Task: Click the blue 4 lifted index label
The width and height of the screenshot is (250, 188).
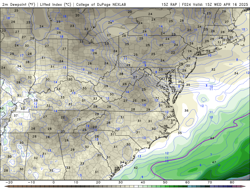Action: (x=219, y=165)
